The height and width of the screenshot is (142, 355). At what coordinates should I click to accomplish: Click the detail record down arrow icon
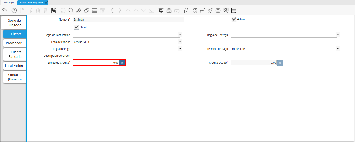point(144,10)
